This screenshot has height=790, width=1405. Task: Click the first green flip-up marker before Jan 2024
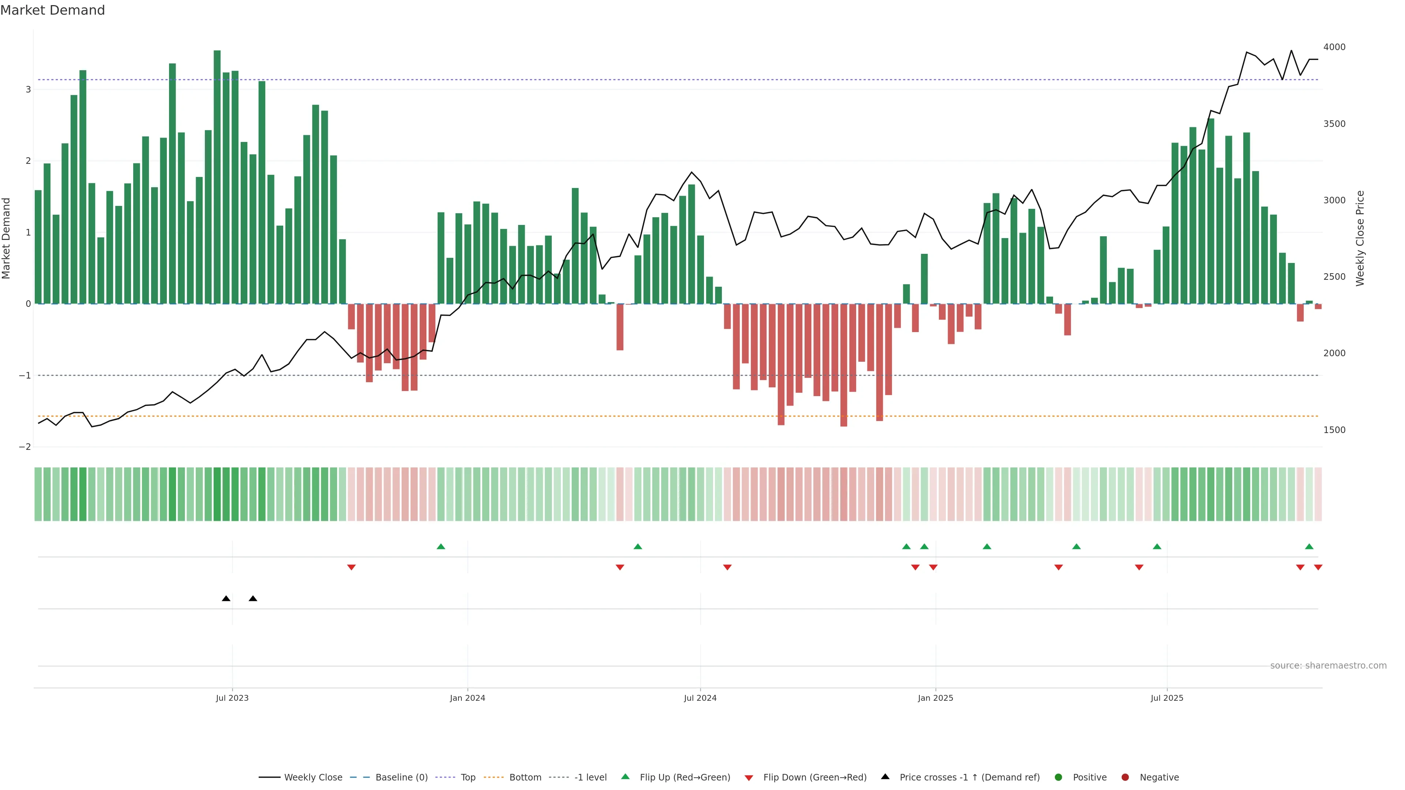point(441,546)
